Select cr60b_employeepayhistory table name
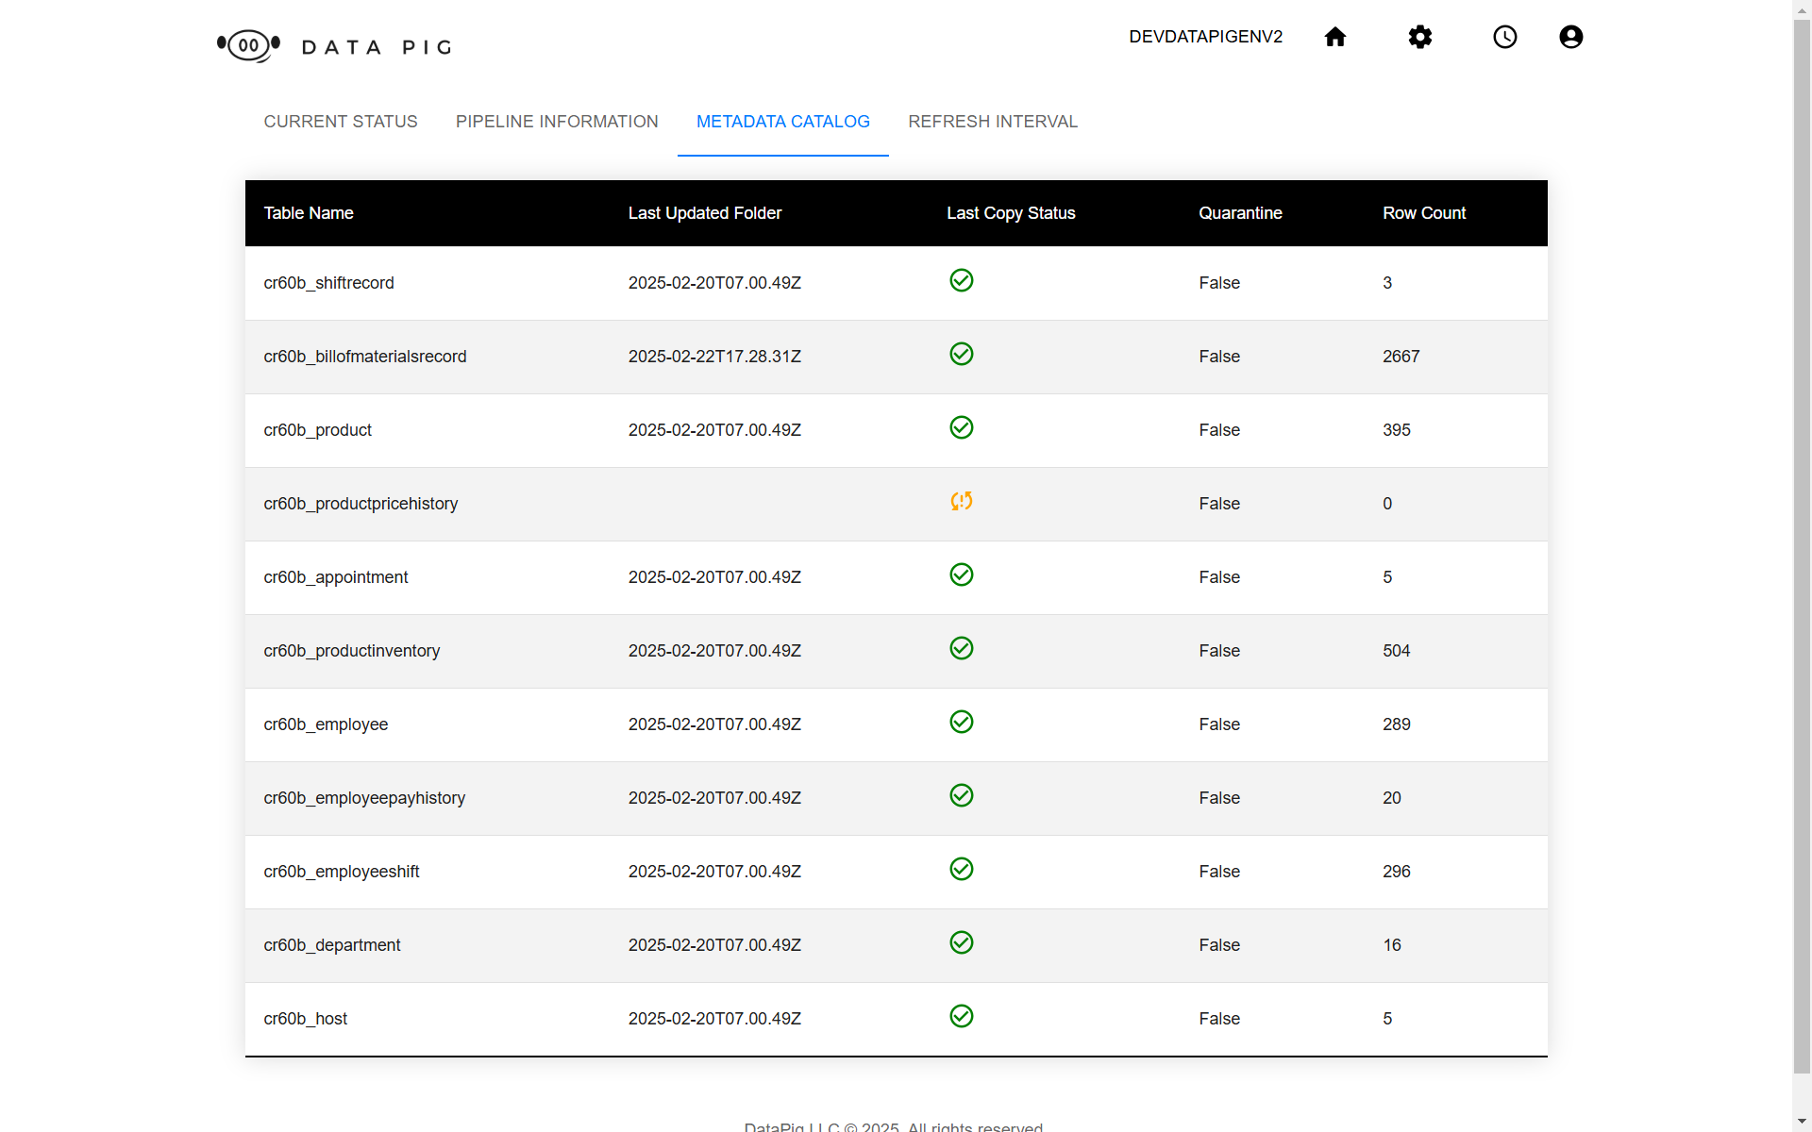Viewport: 1812px width, 1132px height. [x=364, y=798]
